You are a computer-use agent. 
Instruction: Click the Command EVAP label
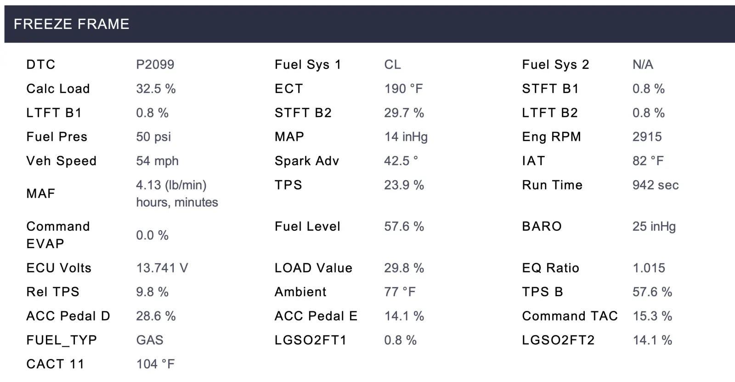pos(58,235)
